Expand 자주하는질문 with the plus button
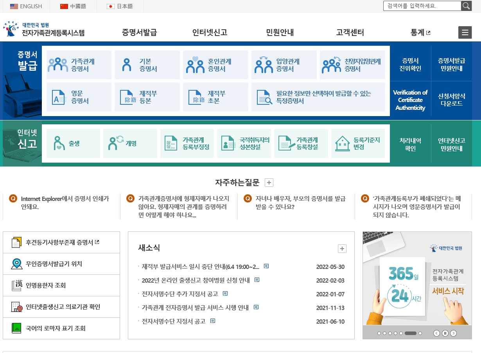The image size is (481, 353). click(x=269, y=182)
